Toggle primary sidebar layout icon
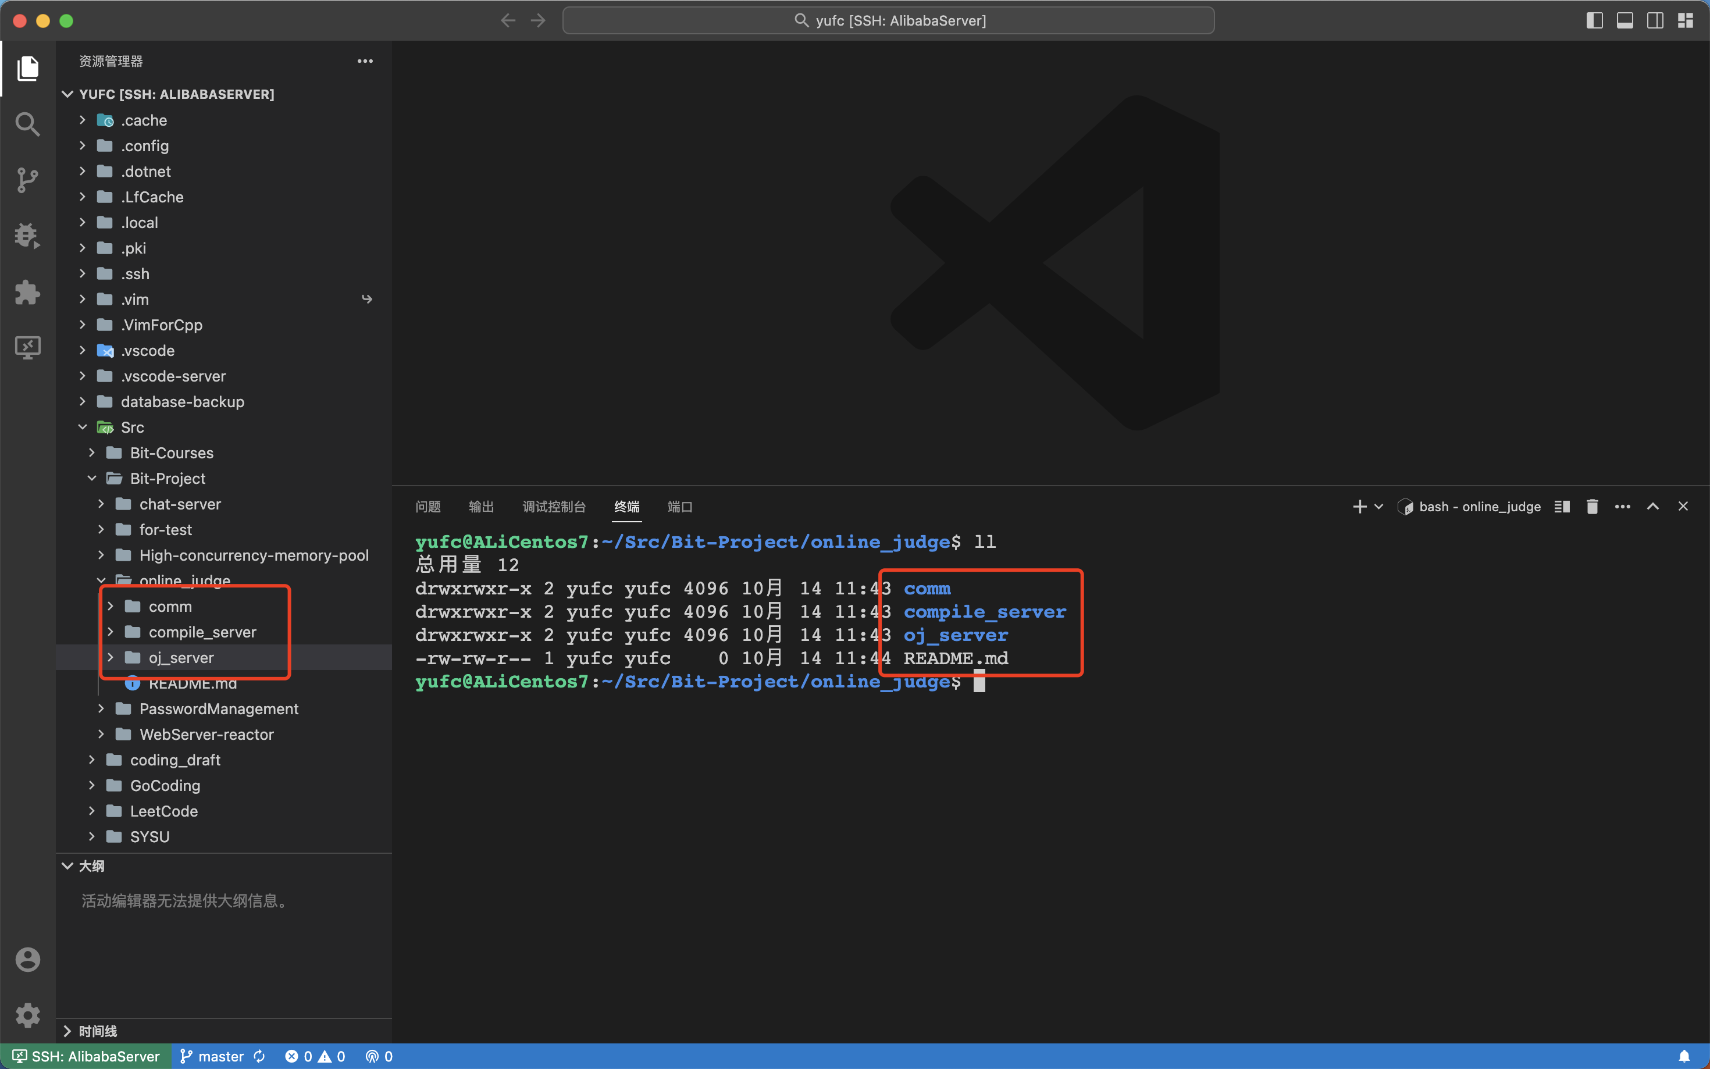 (1594, 20)
